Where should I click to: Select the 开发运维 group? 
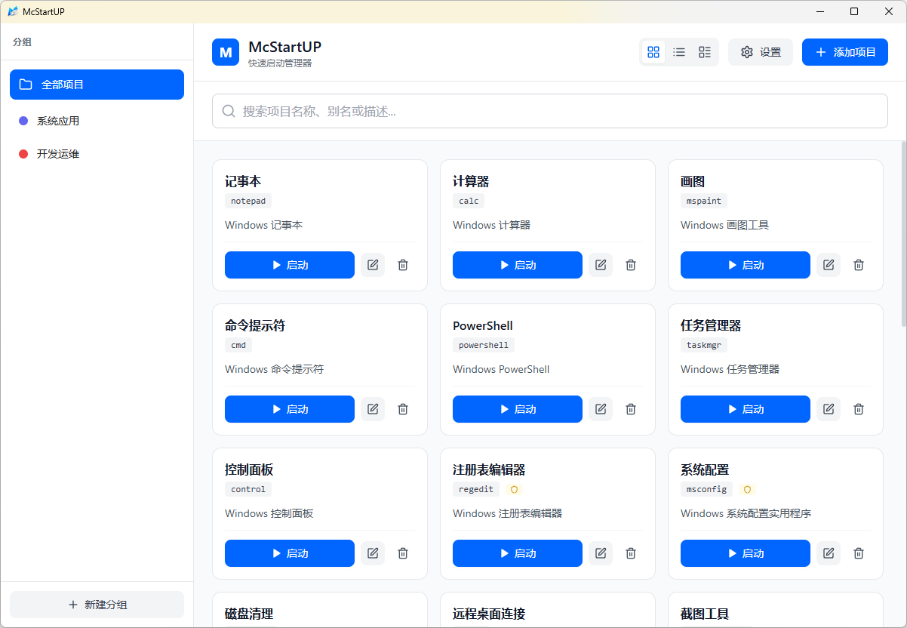coord(97,154)
